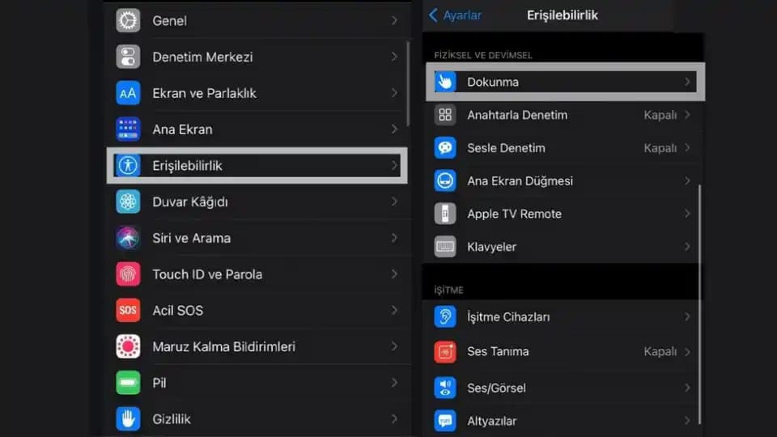Viewport: 777px width, 437px height.
Task: Open the Dokunma option
Action: [x=565, y=82]
